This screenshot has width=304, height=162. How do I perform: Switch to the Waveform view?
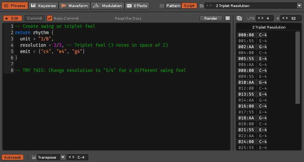[x=74, y=6]
